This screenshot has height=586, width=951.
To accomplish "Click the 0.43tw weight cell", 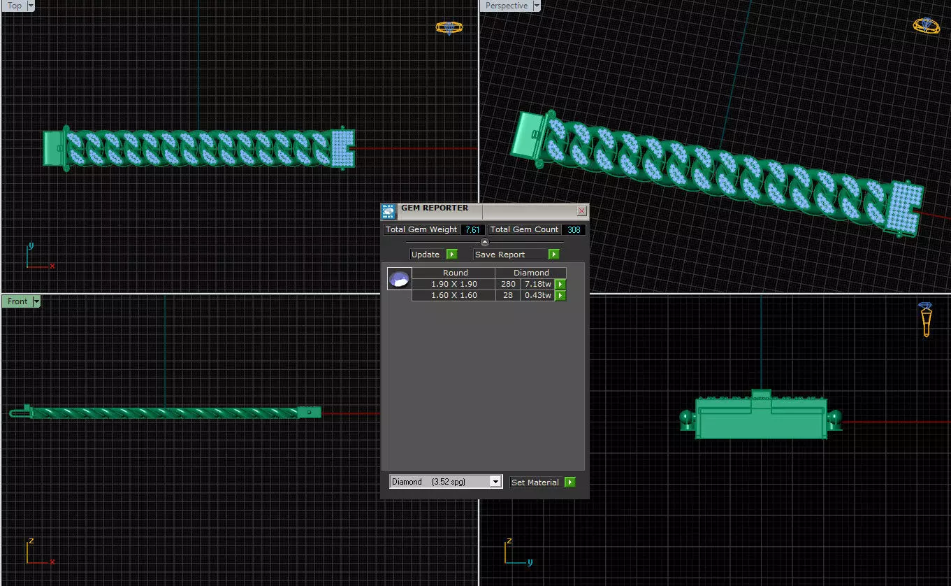I will pyautogui.click(x=537, y=295).
